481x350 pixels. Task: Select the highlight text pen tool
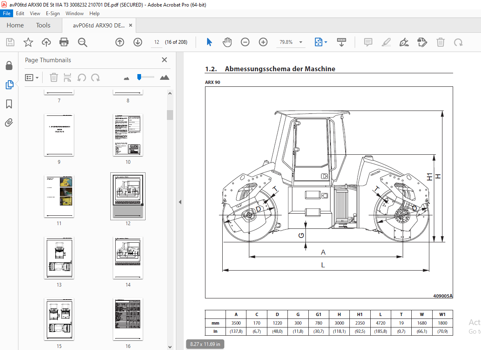pyautogui.click(x=386, y=42)
